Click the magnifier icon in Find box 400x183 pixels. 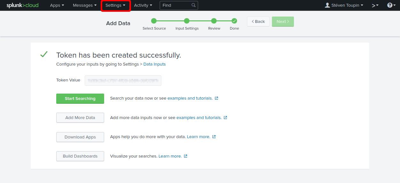click(x=194, y=5)
